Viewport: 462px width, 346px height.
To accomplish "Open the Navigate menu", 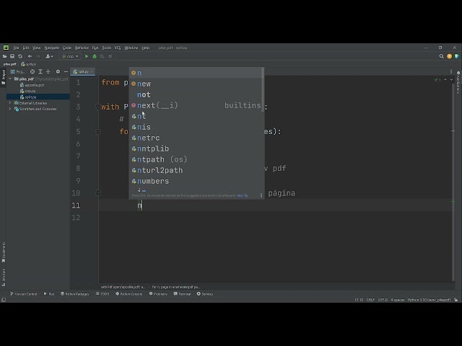I will [x=51, y=48].
